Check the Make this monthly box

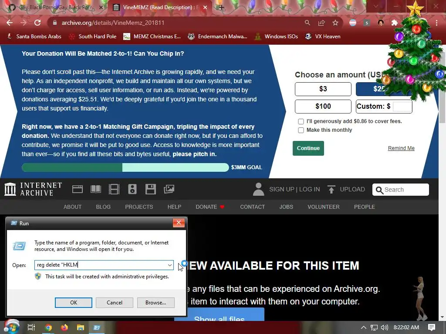pyautogui.click(x=301, y=130)
